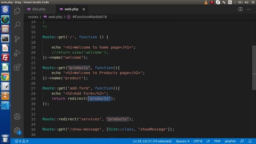Open the Explorer view in activity bar
Image resolution: width=256 pixels, height=144 pixels.
click(x=17, y=11)
